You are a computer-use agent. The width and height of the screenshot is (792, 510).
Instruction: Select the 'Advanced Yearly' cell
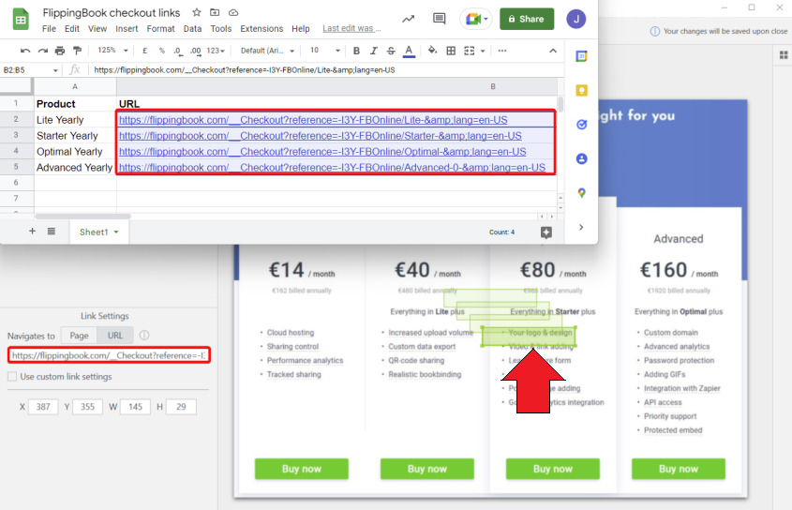pyautogui.click(x=75, y=167)
